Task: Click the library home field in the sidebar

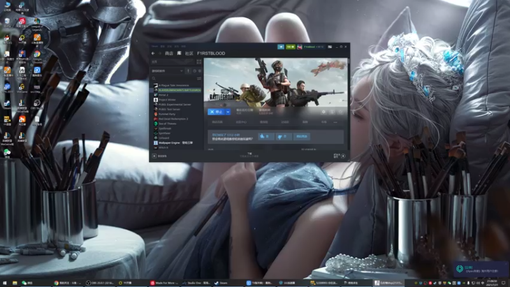Action: click(173, 61)
